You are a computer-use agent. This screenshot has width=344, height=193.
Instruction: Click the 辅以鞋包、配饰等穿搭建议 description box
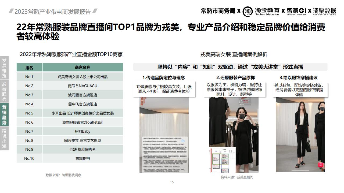[x=299, y=90]
